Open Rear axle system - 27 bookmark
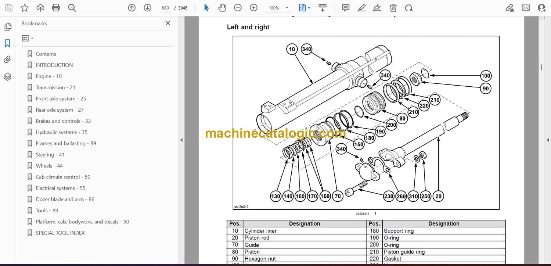 click(x=60, y=110)
